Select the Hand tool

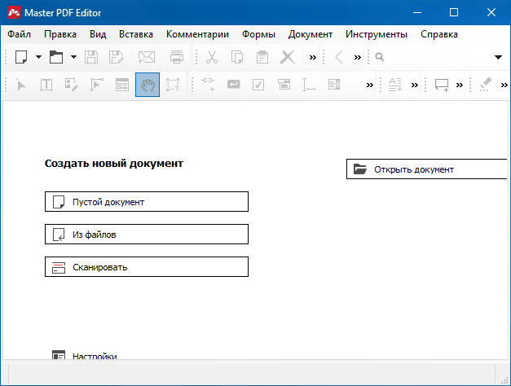(148, 85)
